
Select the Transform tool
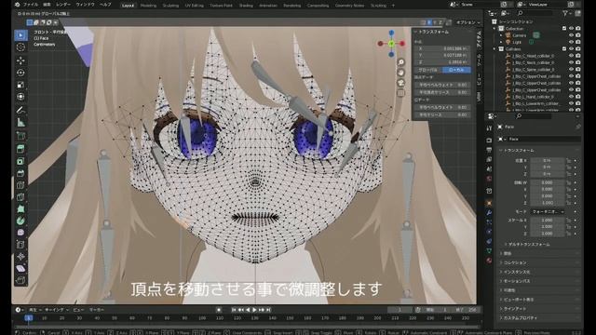tap(20, 97)
